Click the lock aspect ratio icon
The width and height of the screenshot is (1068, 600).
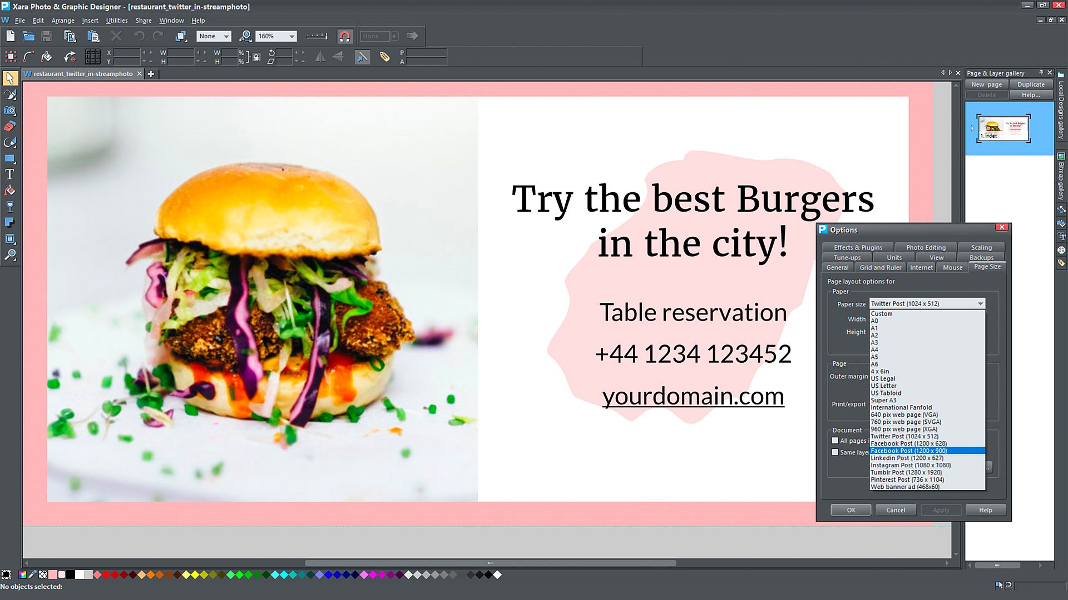[x=256, y=57]
